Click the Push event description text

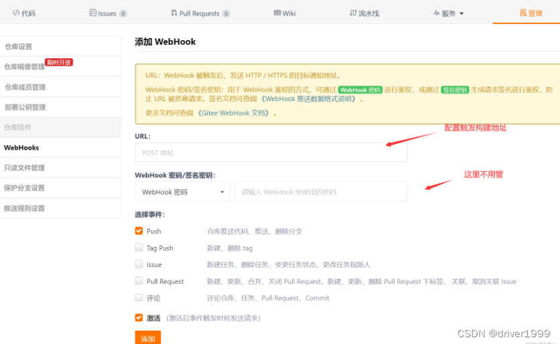(255, 232)
